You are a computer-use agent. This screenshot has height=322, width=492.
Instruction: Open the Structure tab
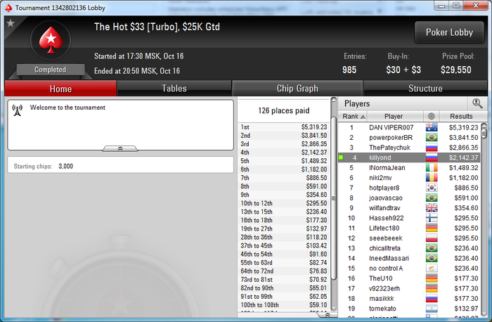pos(425,89)
